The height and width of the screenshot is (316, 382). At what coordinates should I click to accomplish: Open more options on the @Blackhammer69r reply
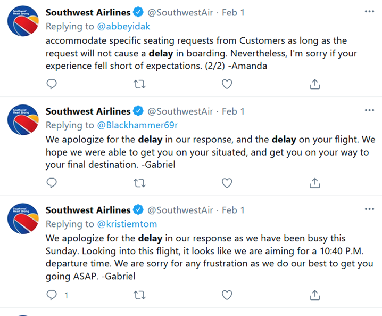click(369, 110)
